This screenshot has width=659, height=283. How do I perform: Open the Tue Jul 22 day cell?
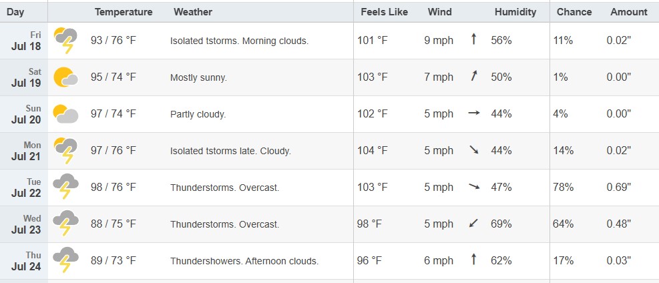pyautogui.click(x=24, y=188)
